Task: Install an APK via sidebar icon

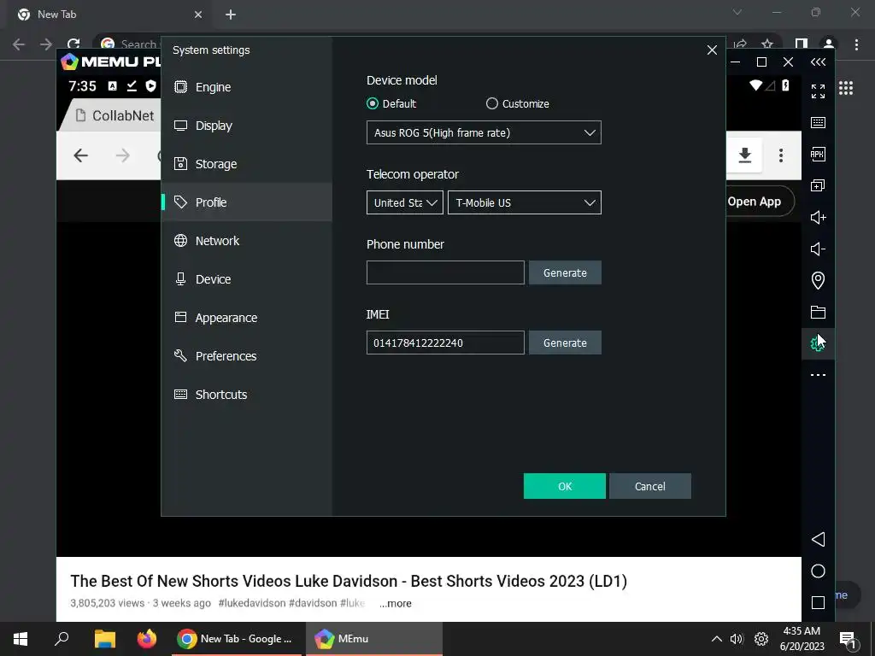Action: tap(818, 155)
